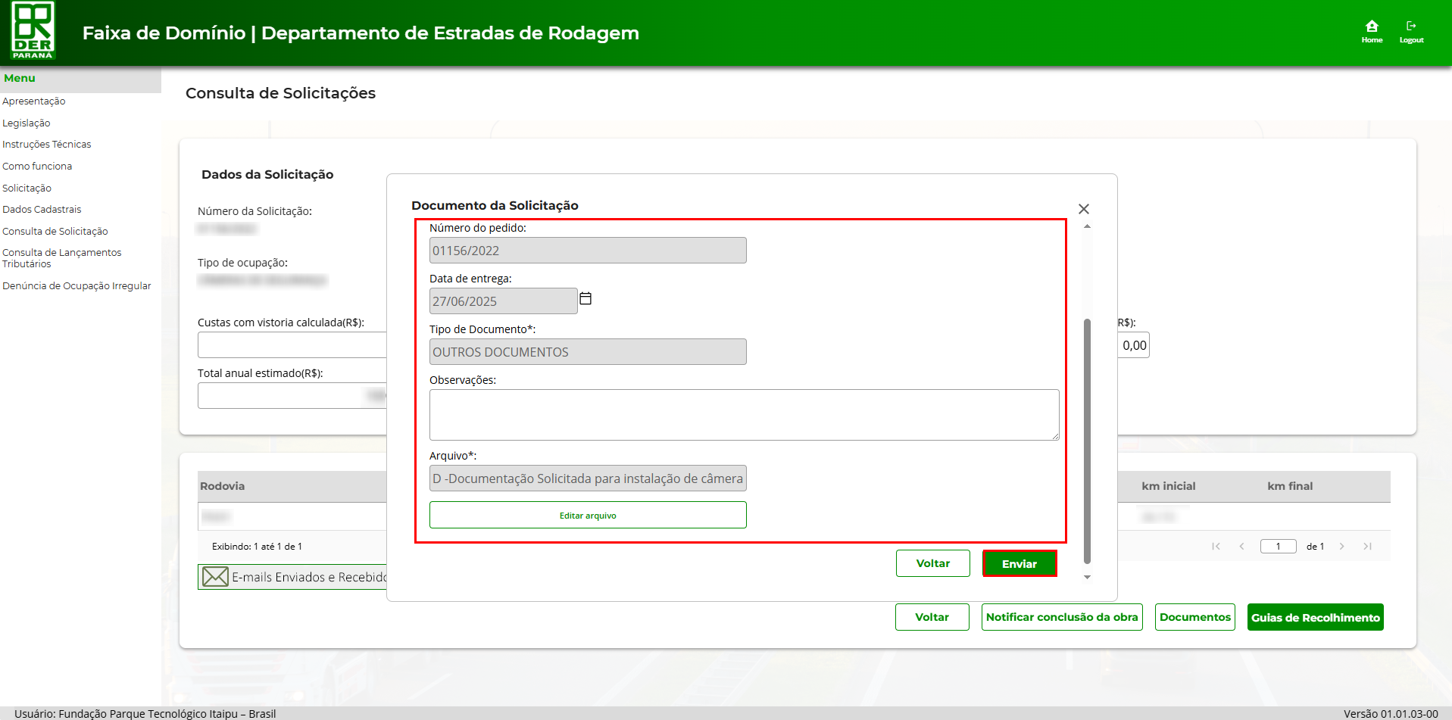Image resolution: width=1452 pixels, height=720 pixels.
Task: Go to the first page of results
Action: coord(1216,546)
